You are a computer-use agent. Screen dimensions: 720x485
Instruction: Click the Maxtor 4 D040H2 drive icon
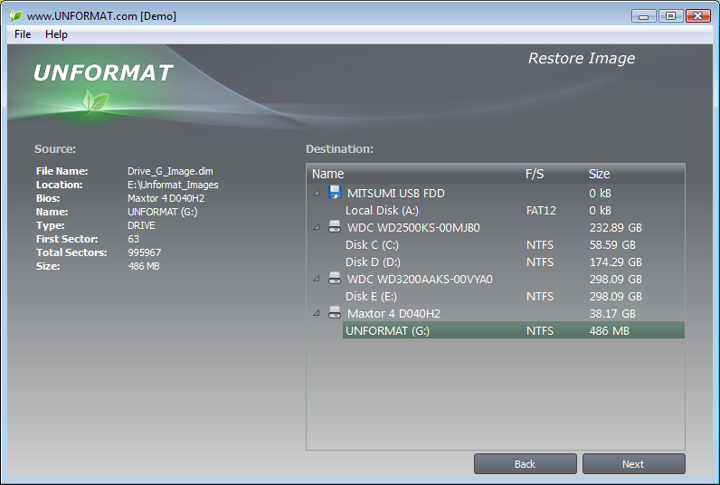pyautogui.click(x=335, y=313)
